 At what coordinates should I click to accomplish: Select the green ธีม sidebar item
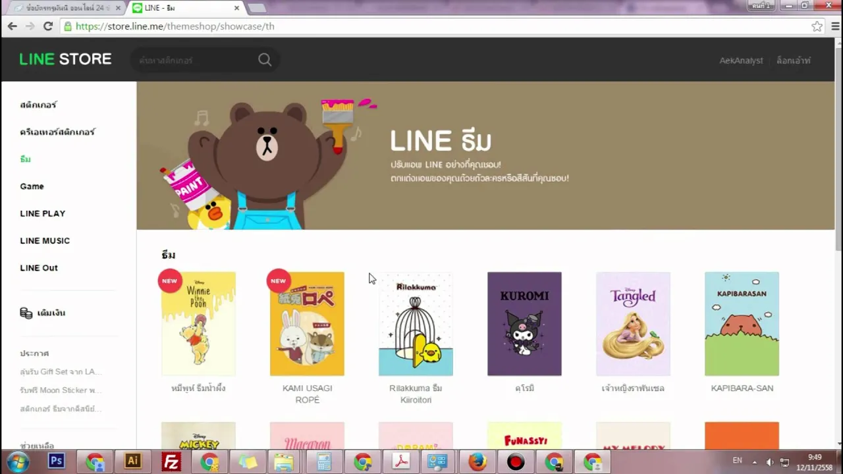[x=25, y=159]
